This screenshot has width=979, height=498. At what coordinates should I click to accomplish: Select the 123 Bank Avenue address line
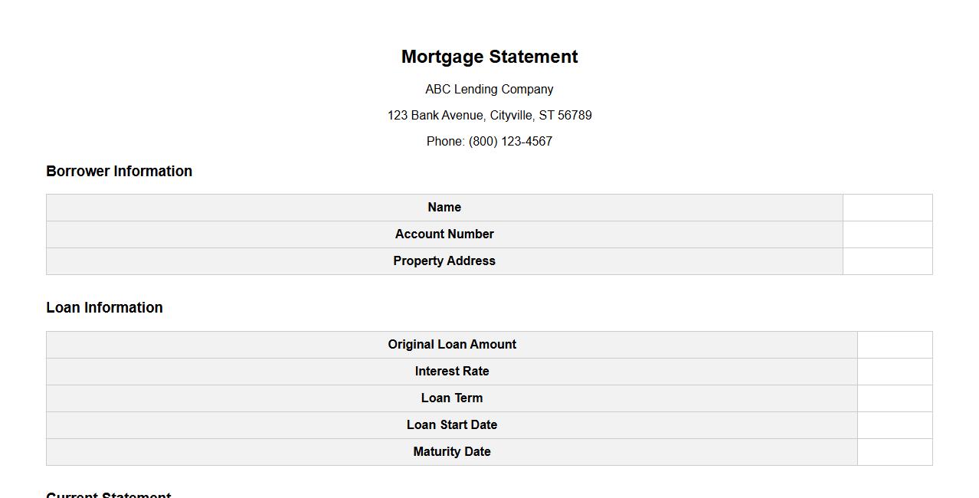489,116
